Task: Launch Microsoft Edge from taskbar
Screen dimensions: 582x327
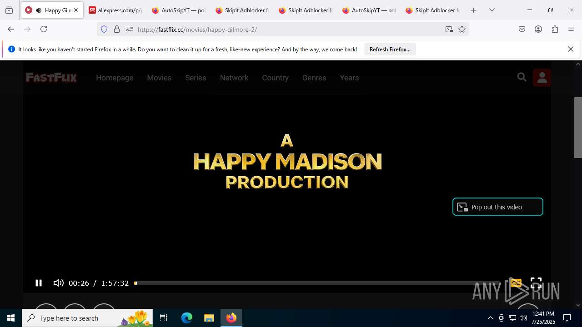Action: coord(187,318)
